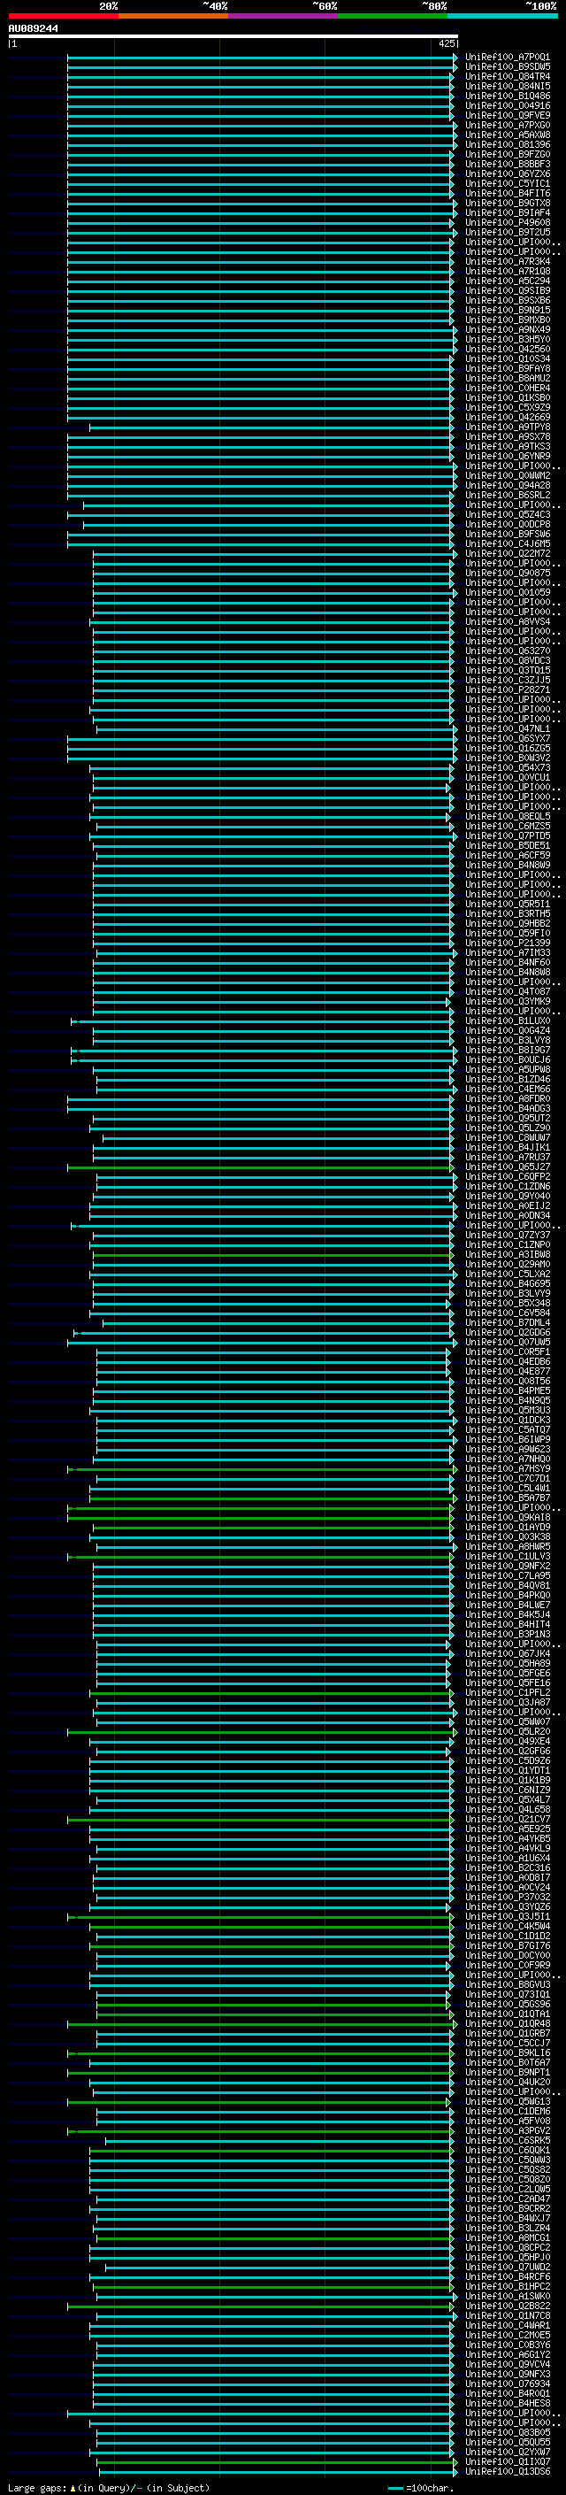Open hit UniRef100_P21399
566x2495 pixels.
pyautogui.click(x=507, y=943)
